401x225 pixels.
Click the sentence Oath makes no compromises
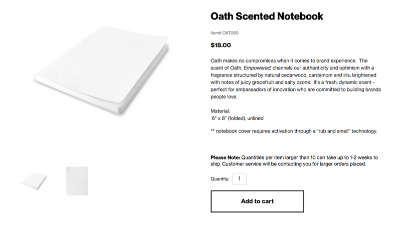[x=283, y=60]
